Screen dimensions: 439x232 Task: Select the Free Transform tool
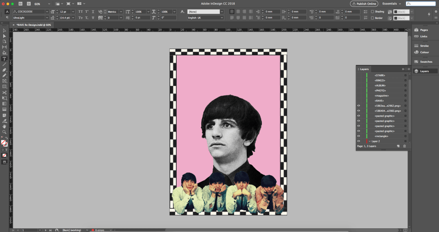[x=4, y=98]
